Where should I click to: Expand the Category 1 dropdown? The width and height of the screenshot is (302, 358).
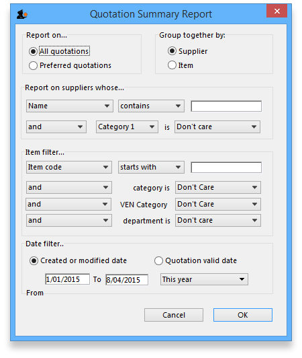pyautogui.click(x=127, y=127)
